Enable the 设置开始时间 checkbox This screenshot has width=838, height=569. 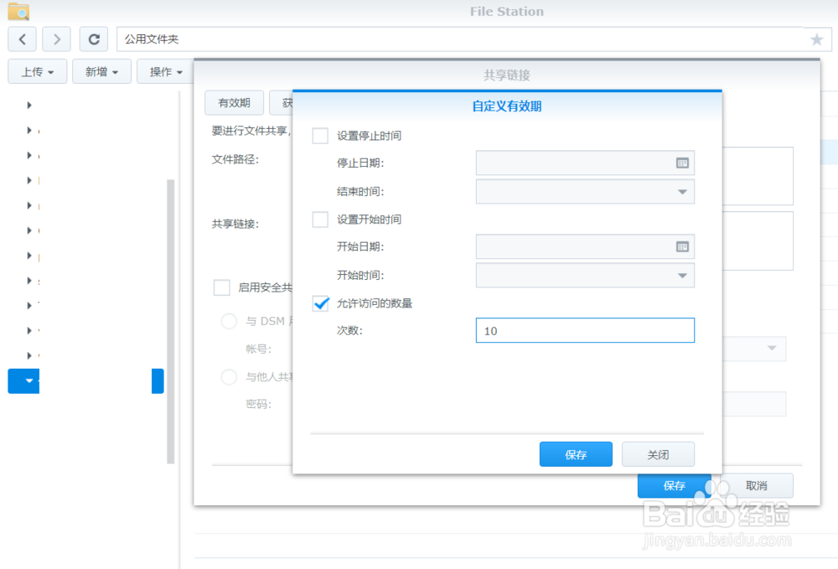click(x=320, y=219)
